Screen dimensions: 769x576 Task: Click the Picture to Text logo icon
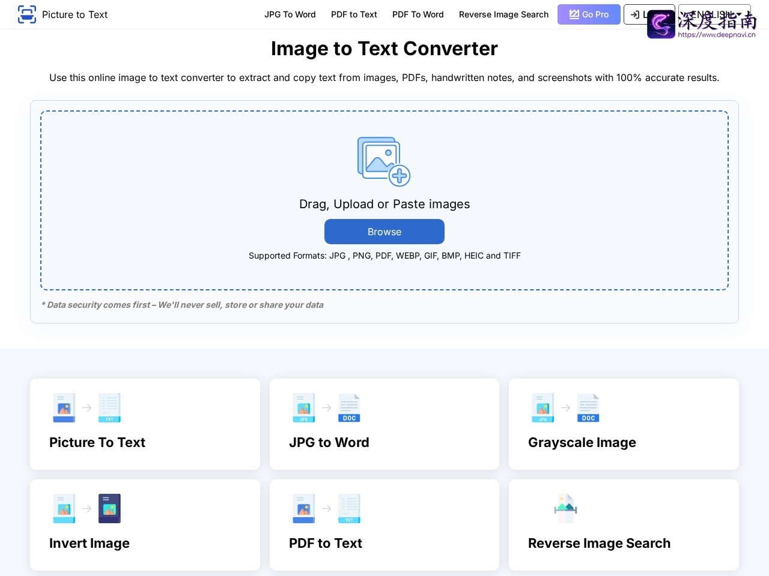[27, 14]
